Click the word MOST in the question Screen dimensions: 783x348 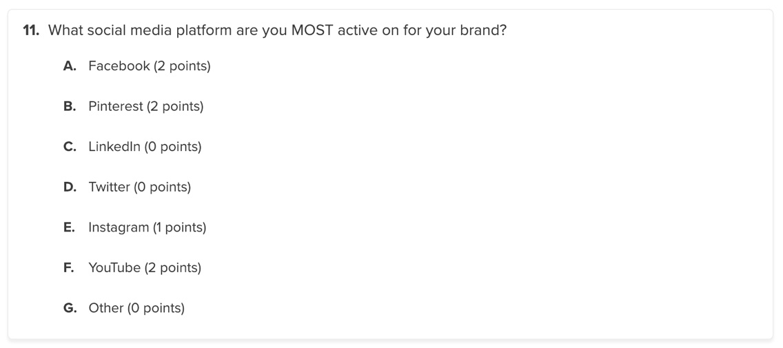[x=312, y=30]
